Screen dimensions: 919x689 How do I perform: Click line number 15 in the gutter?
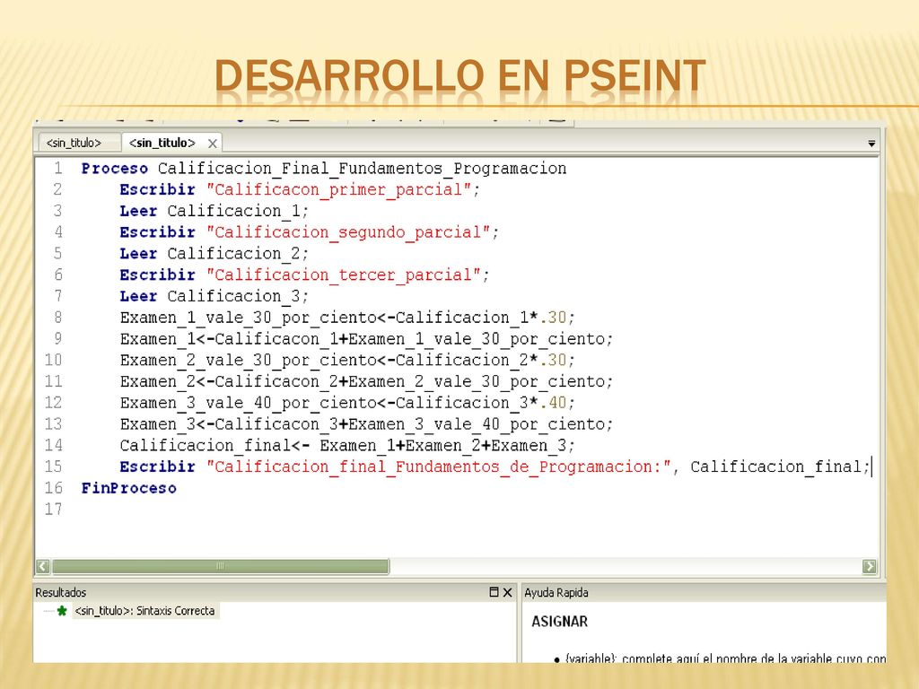(53, 467)
